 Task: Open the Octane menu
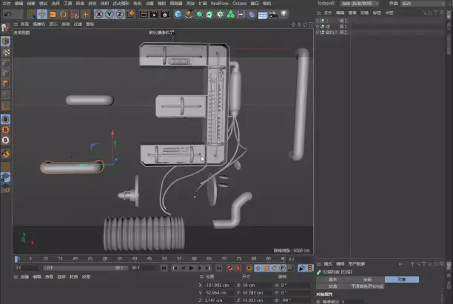239,4
